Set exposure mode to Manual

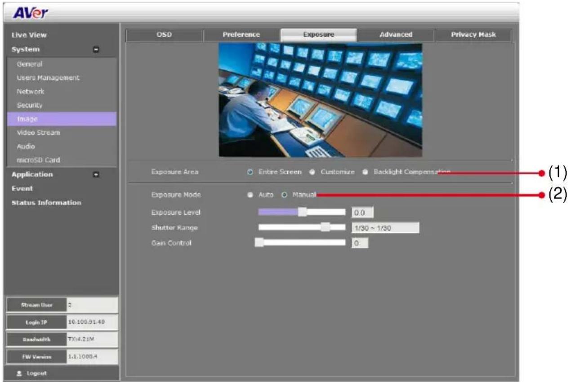[284, 195]
